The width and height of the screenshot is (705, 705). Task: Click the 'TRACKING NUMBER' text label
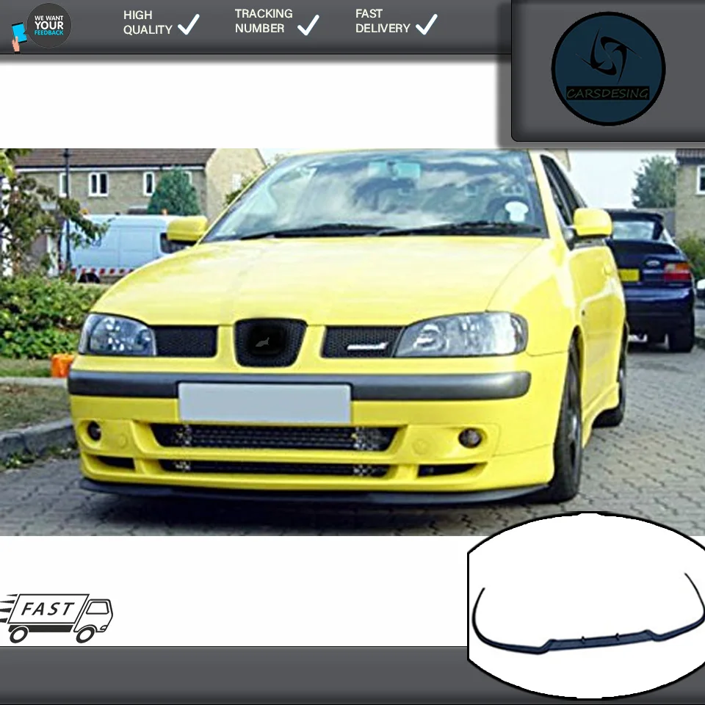click(x=264, y=21)
